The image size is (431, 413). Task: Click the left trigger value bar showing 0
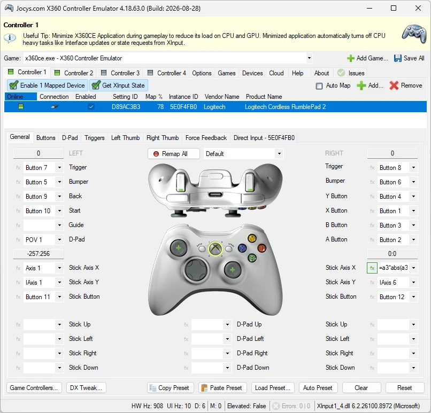point(39,153)
